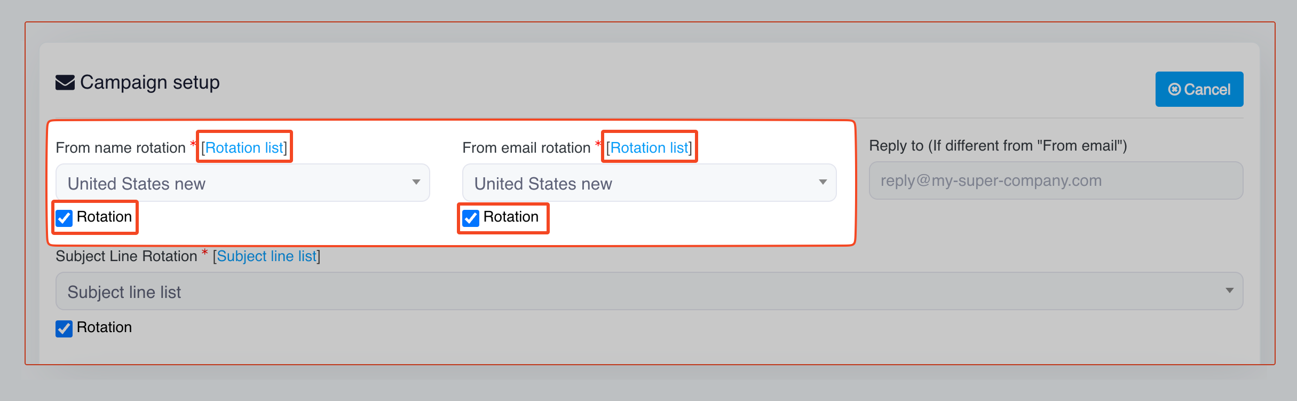Click the "From name rotation" field label
1297x401 pixels.
pos(121,148)
